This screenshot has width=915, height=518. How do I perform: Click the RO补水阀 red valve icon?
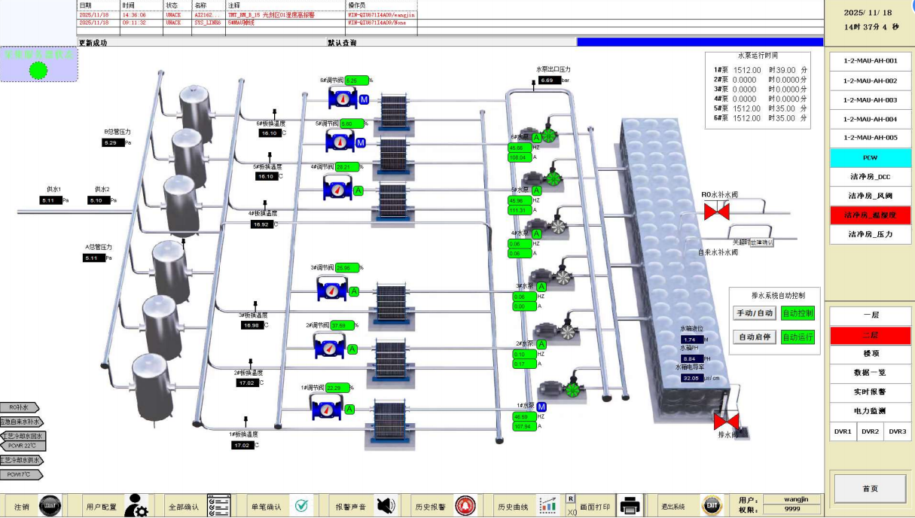(715, 212)
